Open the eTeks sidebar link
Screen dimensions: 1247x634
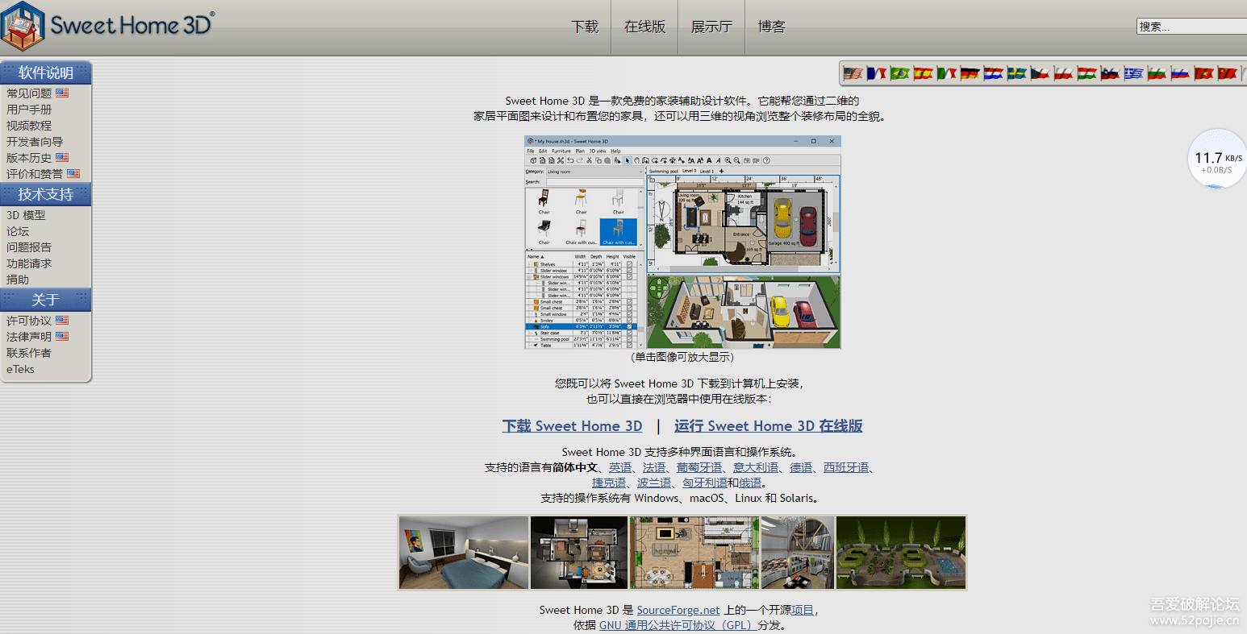21,369
